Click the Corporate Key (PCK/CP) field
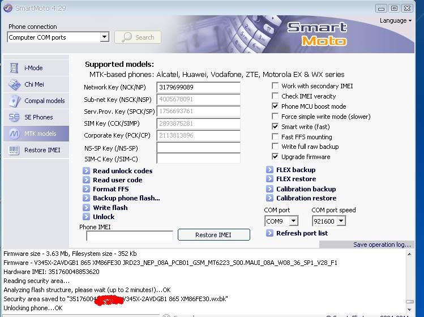424x317 pixels. (199, 135)
